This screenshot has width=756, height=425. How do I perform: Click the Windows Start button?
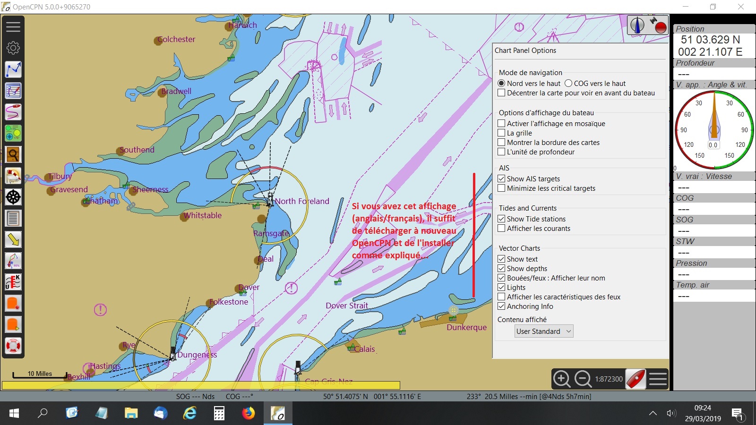(14, 414)
